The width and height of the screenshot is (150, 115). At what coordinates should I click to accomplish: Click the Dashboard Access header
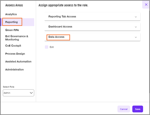92,27
